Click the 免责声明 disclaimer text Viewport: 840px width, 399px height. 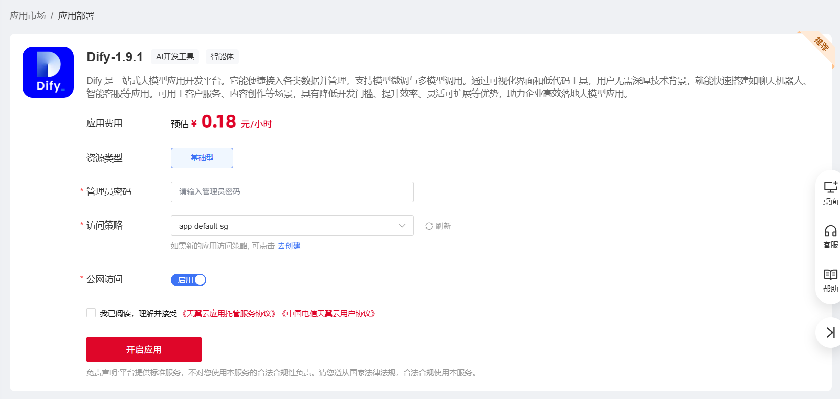pos(283,373)
